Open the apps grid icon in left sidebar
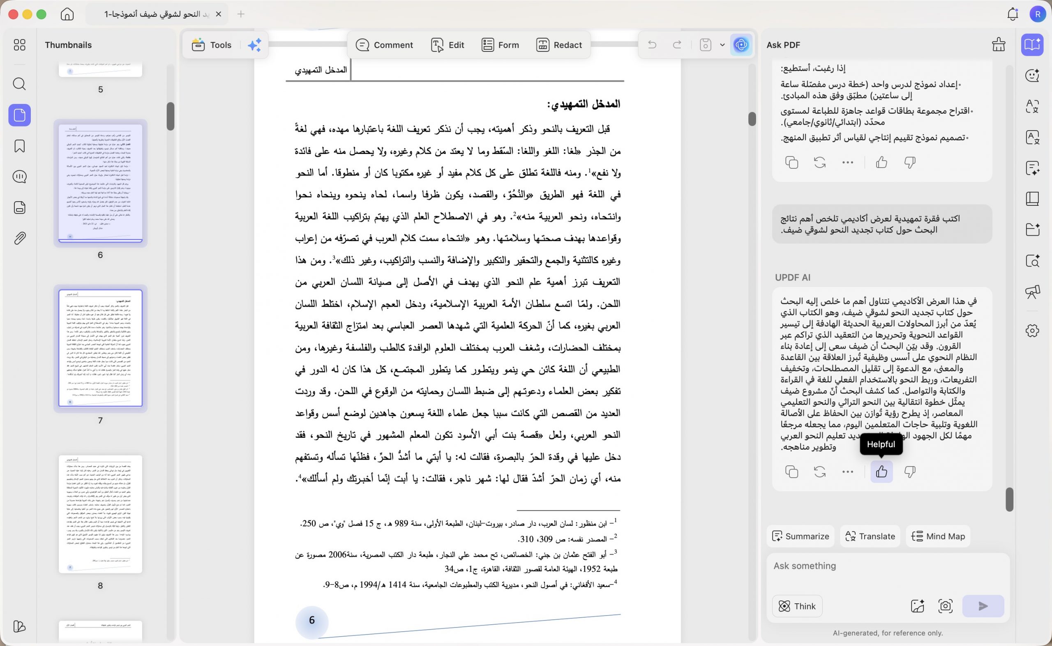This screenshot has height=646, width=1052. pyautogui.click(x=20, y=45)
